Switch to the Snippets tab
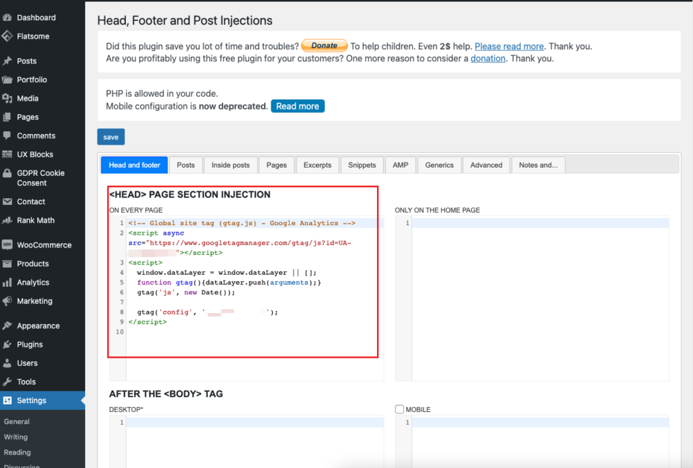This screenshot has width=693, height=468. pyautogui.click(x=362, y=165)
